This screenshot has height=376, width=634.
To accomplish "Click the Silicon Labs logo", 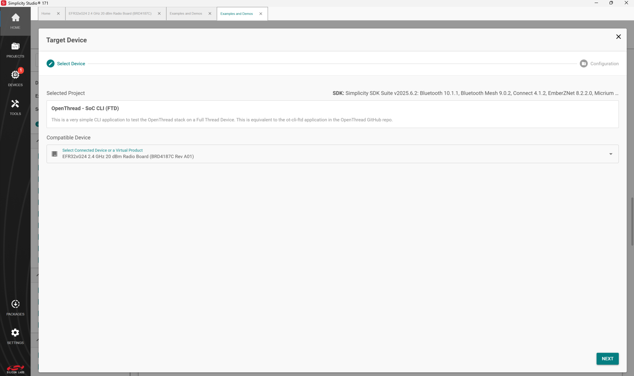I will click(16, 369).
